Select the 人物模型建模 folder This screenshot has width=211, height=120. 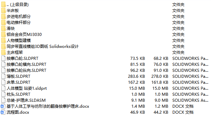(19, 41)
